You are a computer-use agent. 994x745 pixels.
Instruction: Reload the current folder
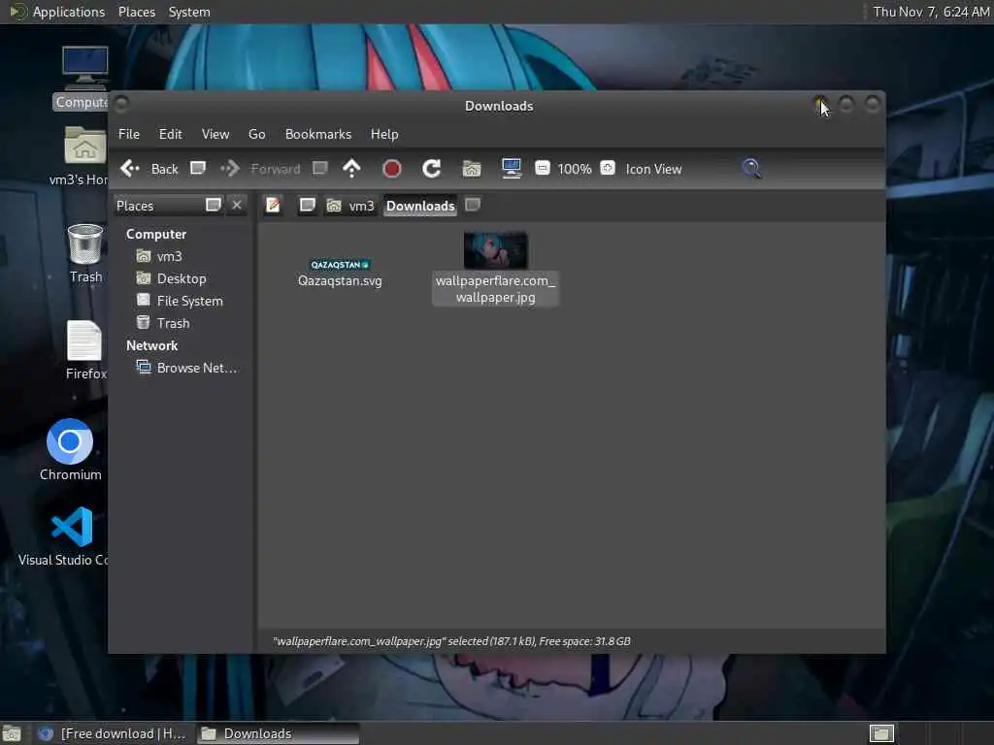(x=432, y=169)
